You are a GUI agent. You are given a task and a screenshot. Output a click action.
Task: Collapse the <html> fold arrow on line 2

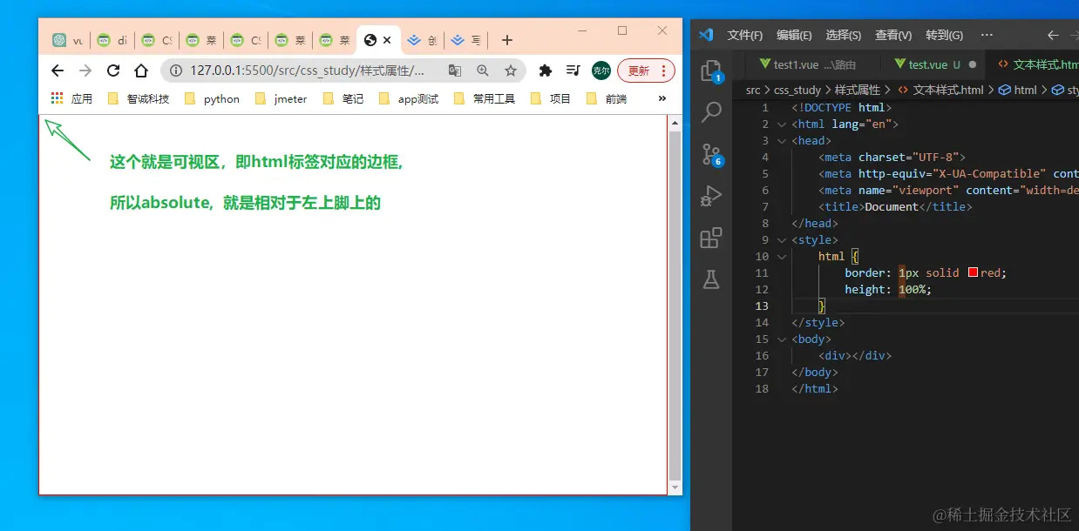click(x=782, y=124)
